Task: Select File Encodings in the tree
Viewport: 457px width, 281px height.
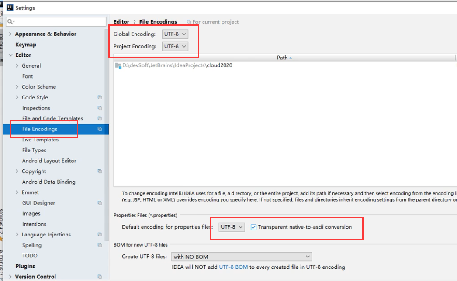Action: click(x=40, y=129)
